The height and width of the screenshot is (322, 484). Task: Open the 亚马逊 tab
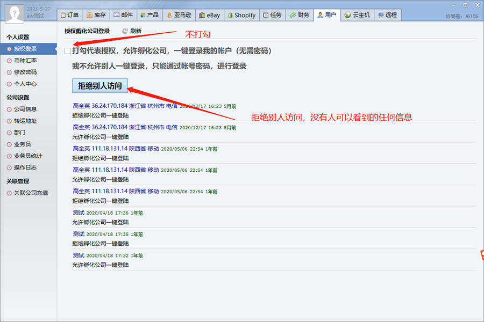(x=179, y=15)
